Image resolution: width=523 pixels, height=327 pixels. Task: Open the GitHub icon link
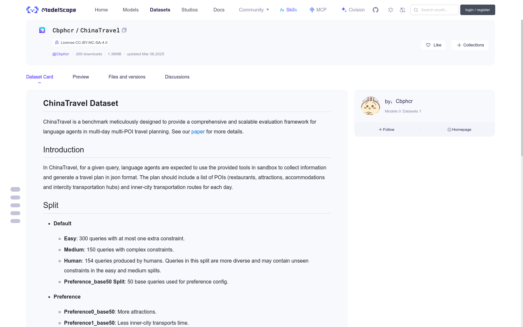[376, 10]
